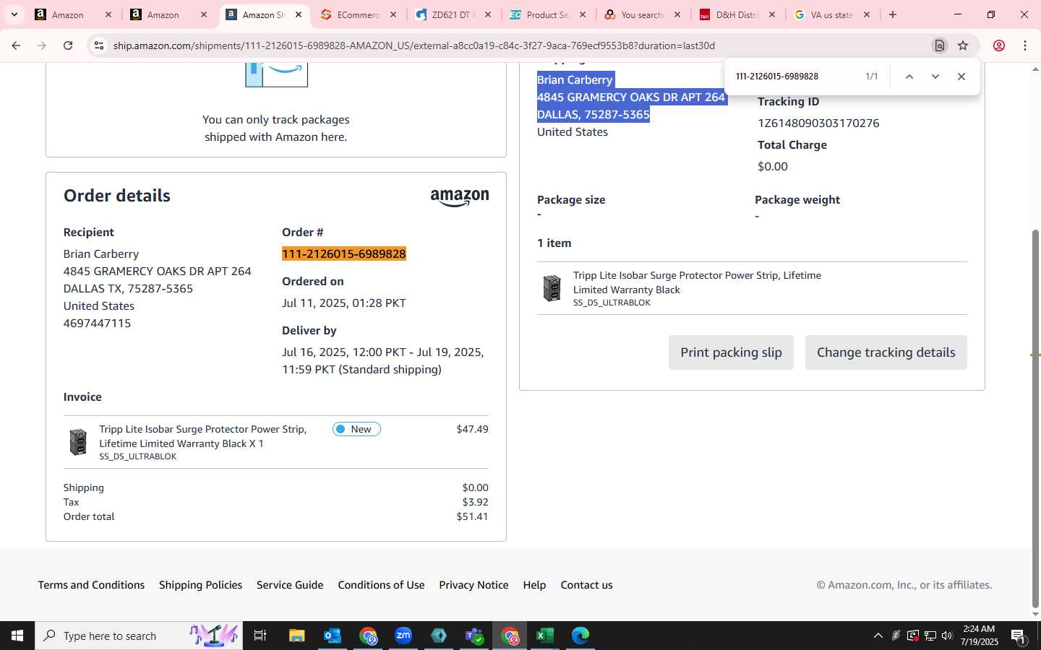
Task: Click the surge protector thumbnail in invoice
Action: click(x=78, y=442)
